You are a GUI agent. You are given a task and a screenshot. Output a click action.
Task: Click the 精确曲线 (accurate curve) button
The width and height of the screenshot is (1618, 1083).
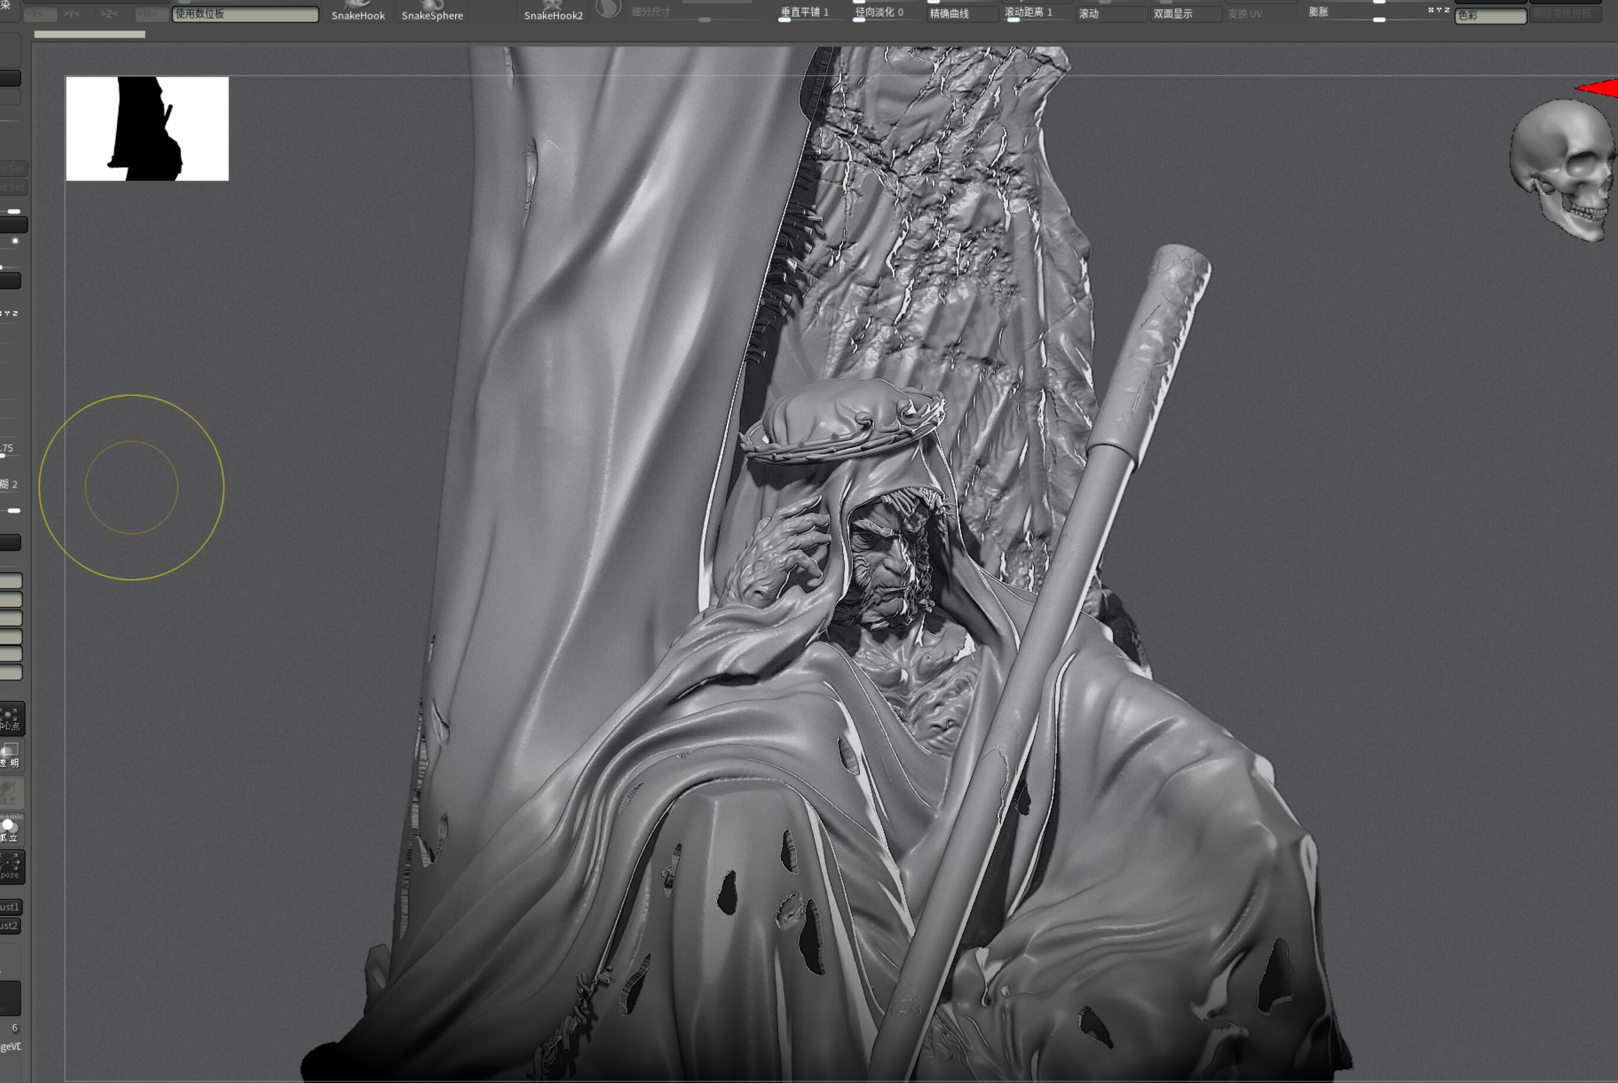(x=961, y=14)
